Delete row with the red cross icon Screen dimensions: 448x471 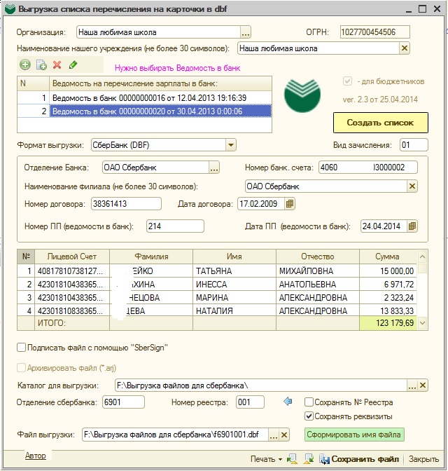[x=57, y=64]
